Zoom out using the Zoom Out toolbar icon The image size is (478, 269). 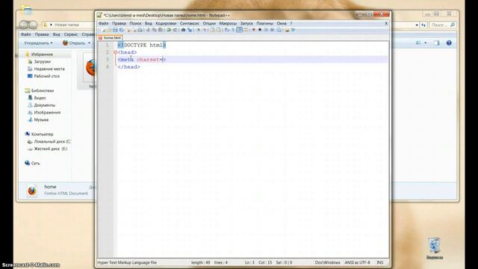click(205, 30)
